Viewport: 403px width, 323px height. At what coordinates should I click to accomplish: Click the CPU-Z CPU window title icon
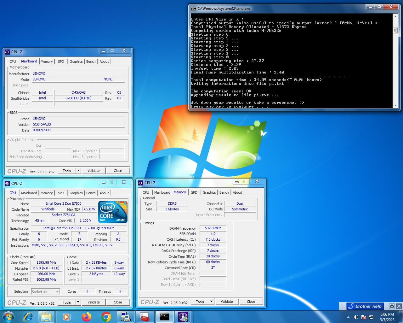8,183
